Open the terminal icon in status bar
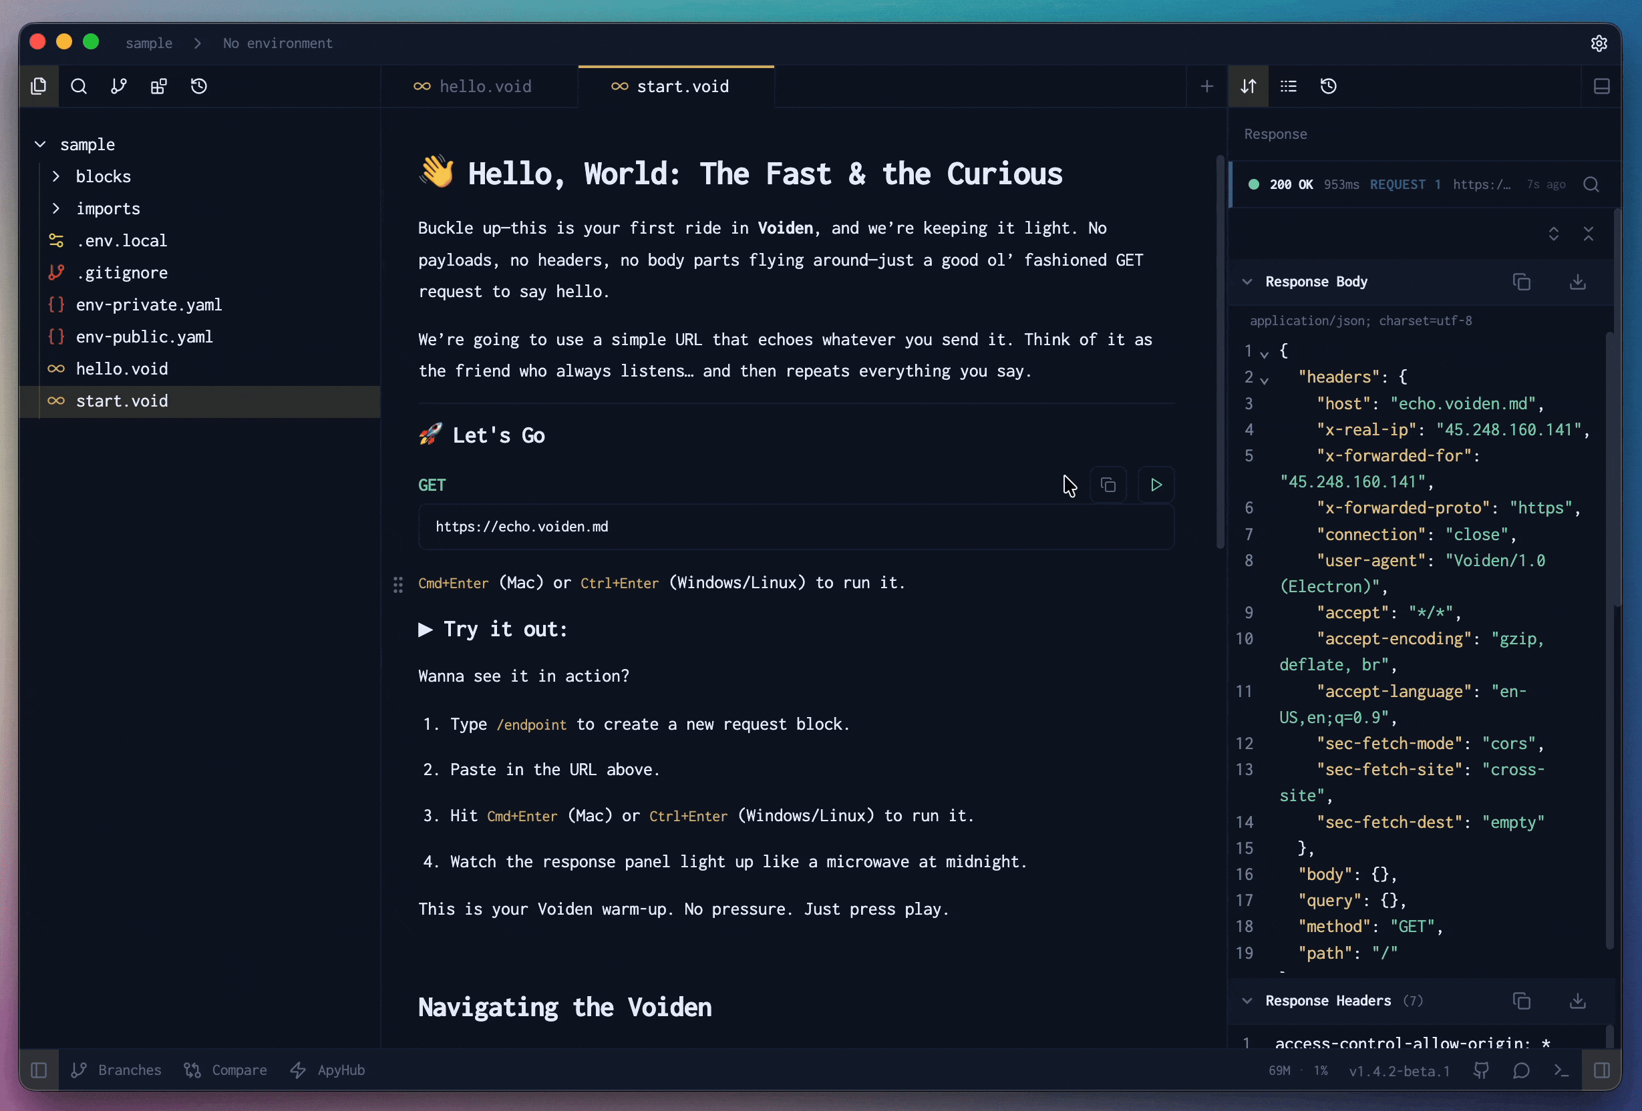The image size is (1642, 1111). (x=1561, y=1070)
